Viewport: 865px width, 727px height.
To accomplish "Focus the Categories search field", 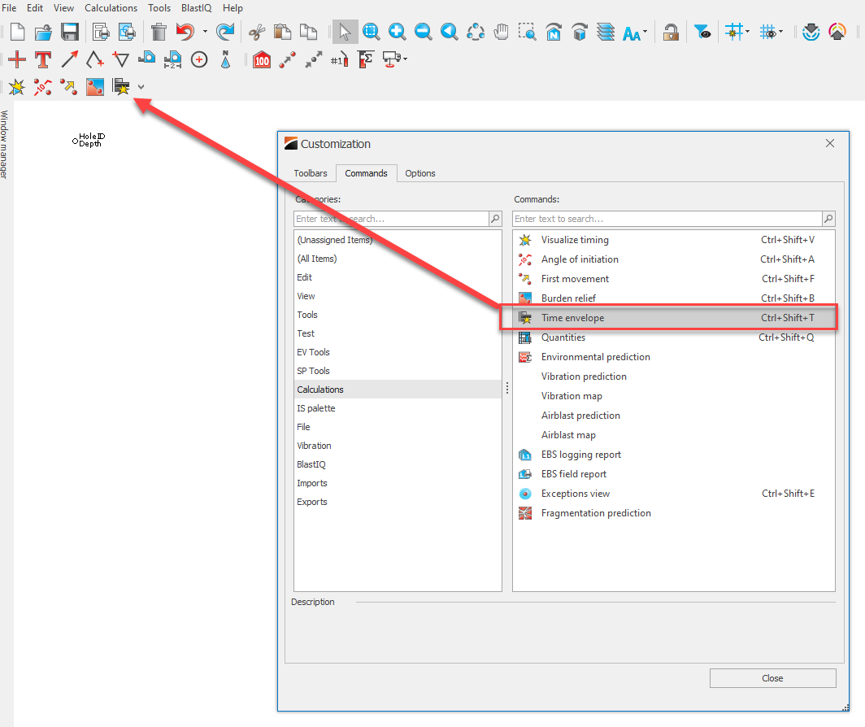I will (x=391, y=219).
